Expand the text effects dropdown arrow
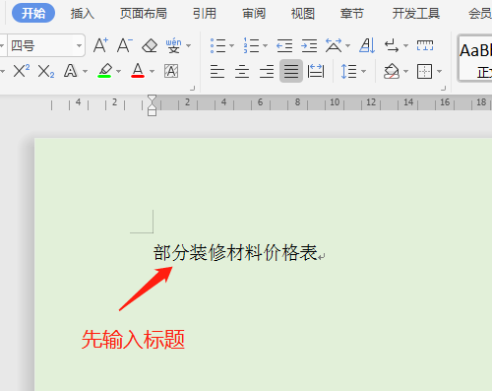Viewport: 492px width, 391px height. coord(86,71)
